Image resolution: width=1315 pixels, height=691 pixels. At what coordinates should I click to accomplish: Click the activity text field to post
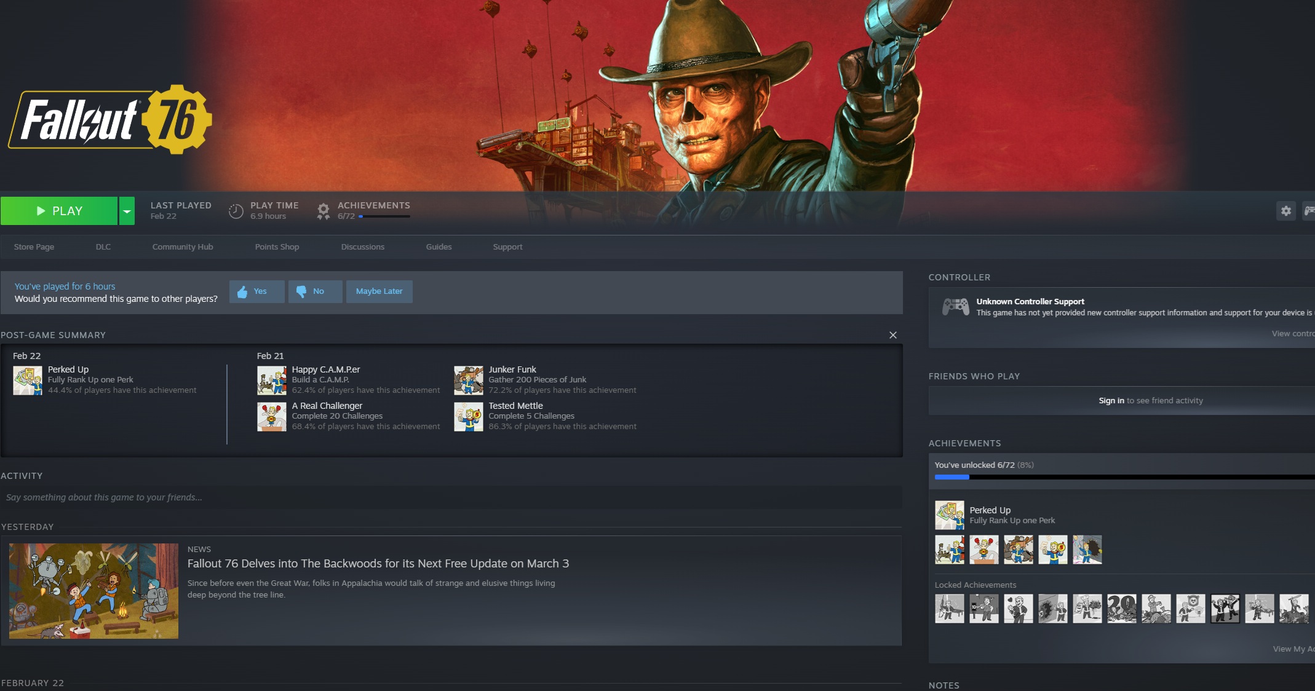coord(451,497)
